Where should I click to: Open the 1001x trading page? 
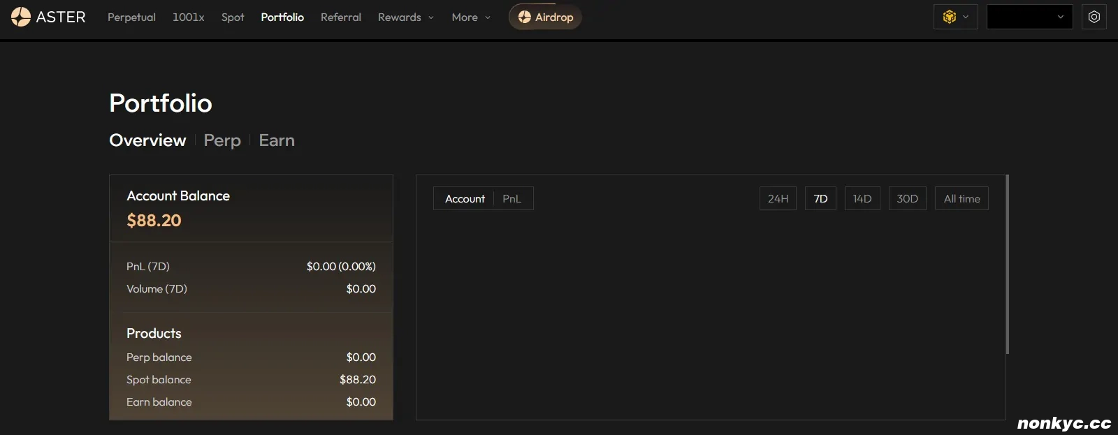click(188, 17)
